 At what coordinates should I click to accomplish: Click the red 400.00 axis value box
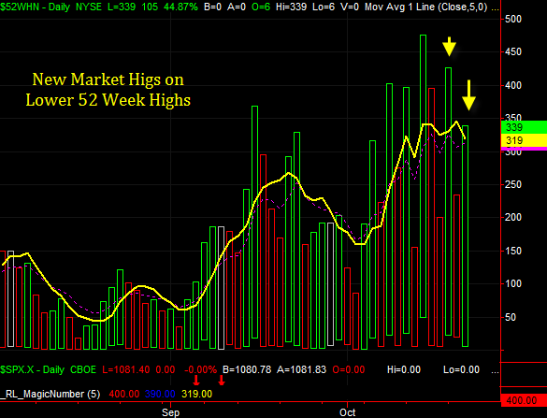[524, 400]
